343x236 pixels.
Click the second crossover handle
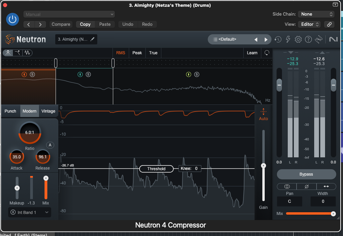click(x=113, y=63)
